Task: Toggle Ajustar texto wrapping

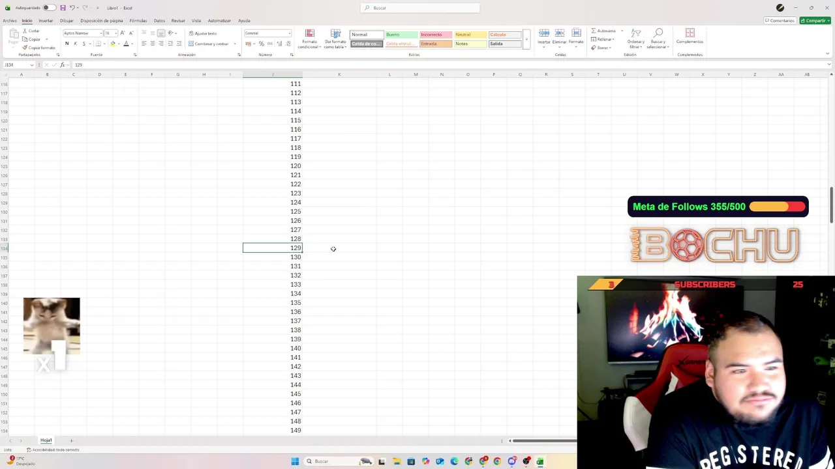Action: click(x=203, y=33)
